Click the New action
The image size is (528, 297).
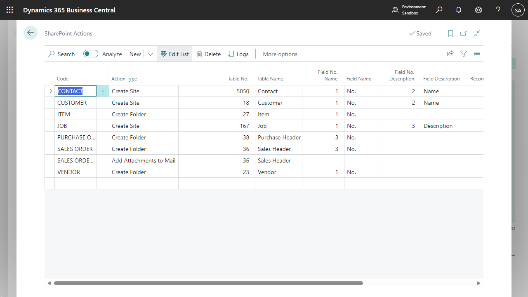135,54
